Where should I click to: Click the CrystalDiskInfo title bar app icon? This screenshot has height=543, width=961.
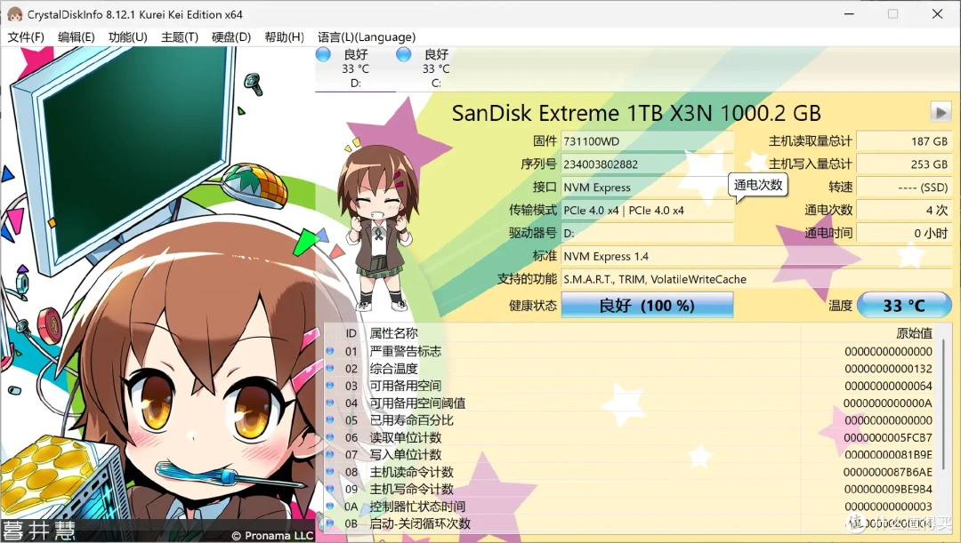pos(15,14)
